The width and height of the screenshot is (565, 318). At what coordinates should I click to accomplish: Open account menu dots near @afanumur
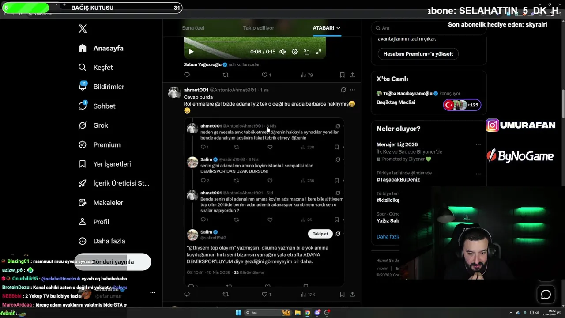[x=153, y=292]
